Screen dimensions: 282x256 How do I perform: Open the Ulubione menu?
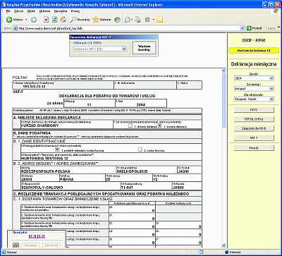(44, 11)
